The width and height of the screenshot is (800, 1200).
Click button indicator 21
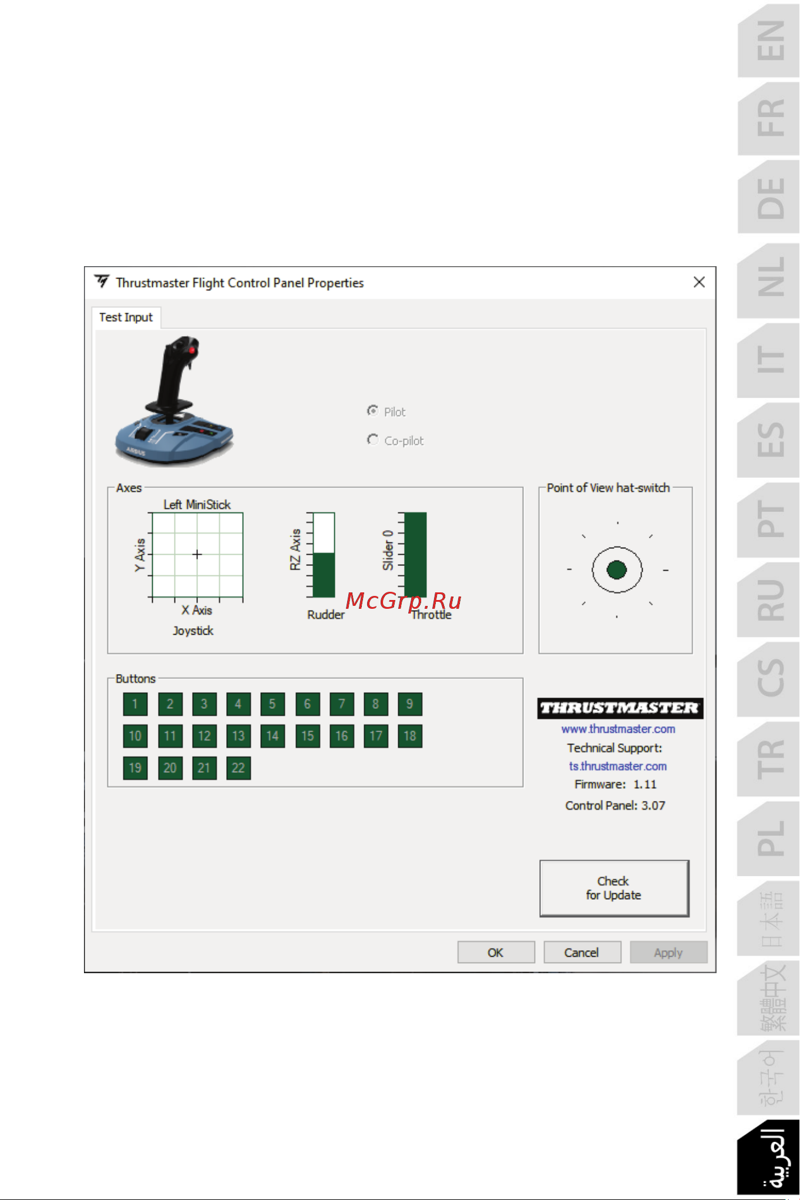click(204, 768)
